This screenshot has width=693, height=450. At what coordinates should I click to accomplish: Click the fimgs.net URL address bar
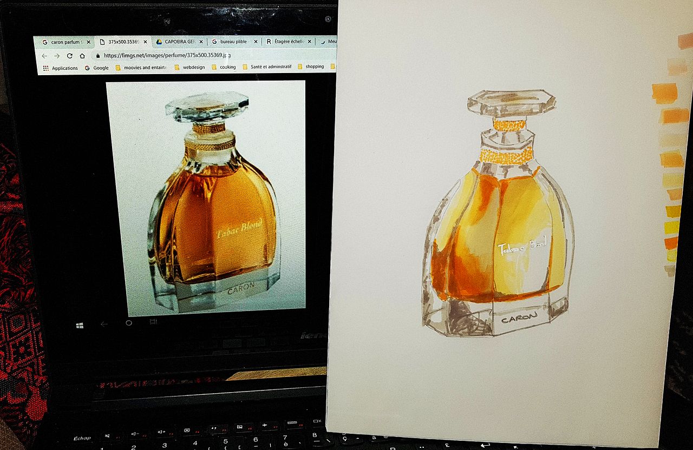point(214,55)
